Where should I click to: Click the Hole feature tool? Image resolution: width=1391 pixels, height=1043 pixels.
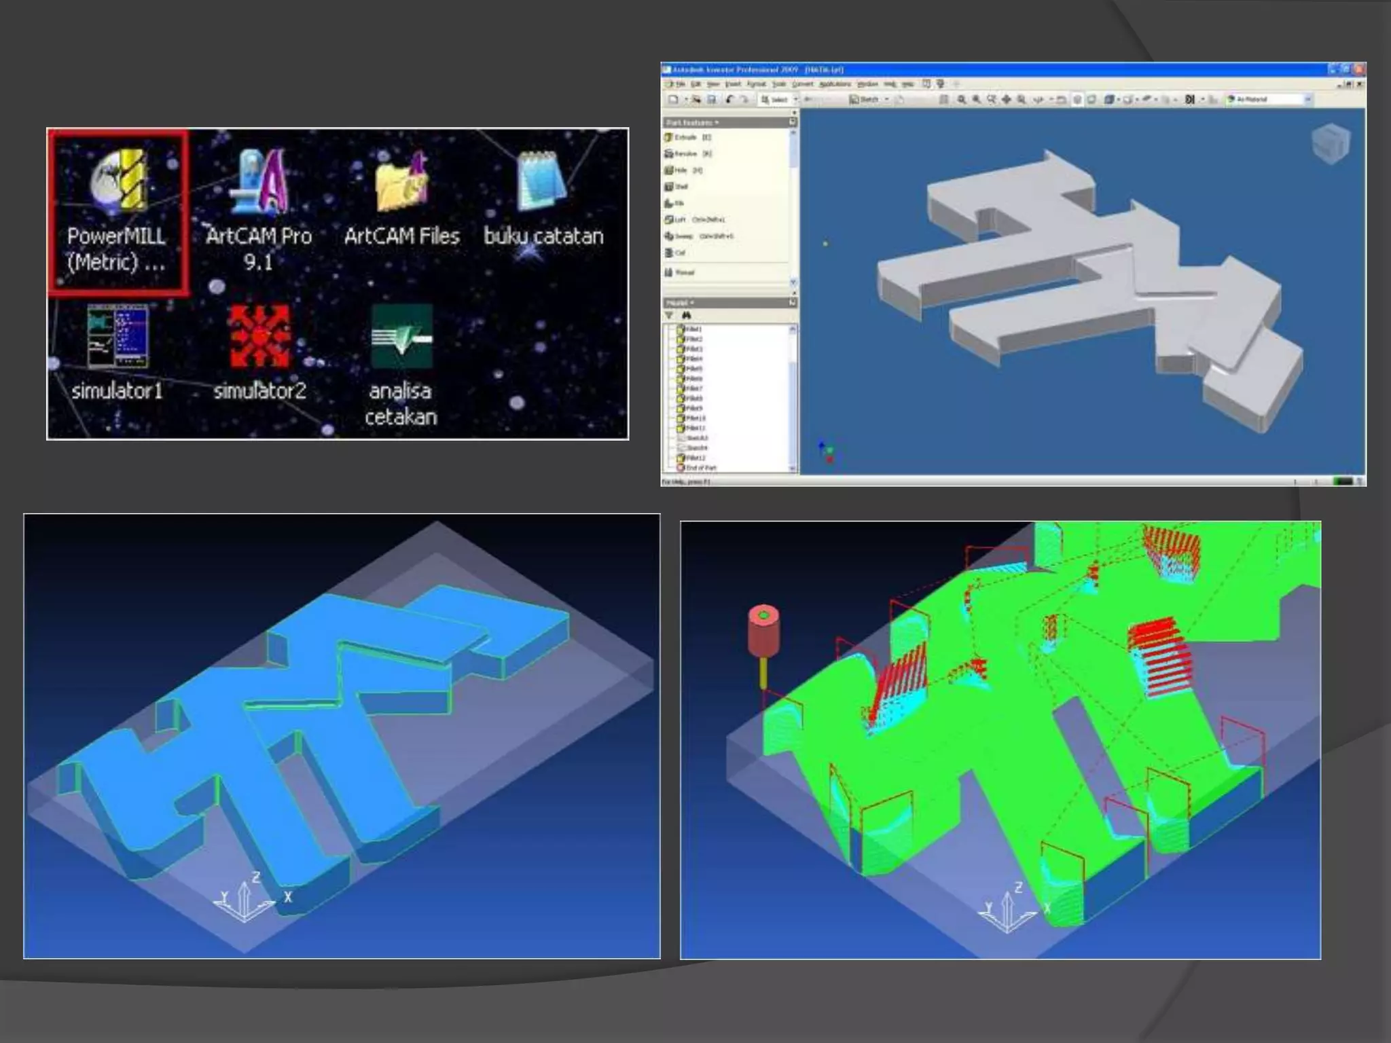(x=681, y=170)
